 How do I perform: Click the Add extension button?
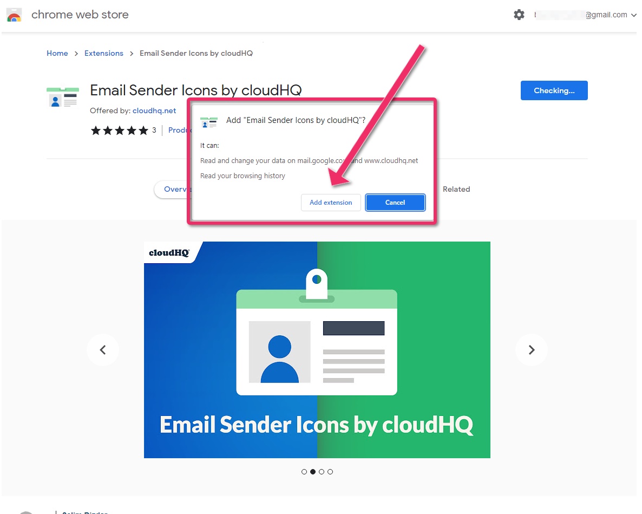(x=331, y=203)
